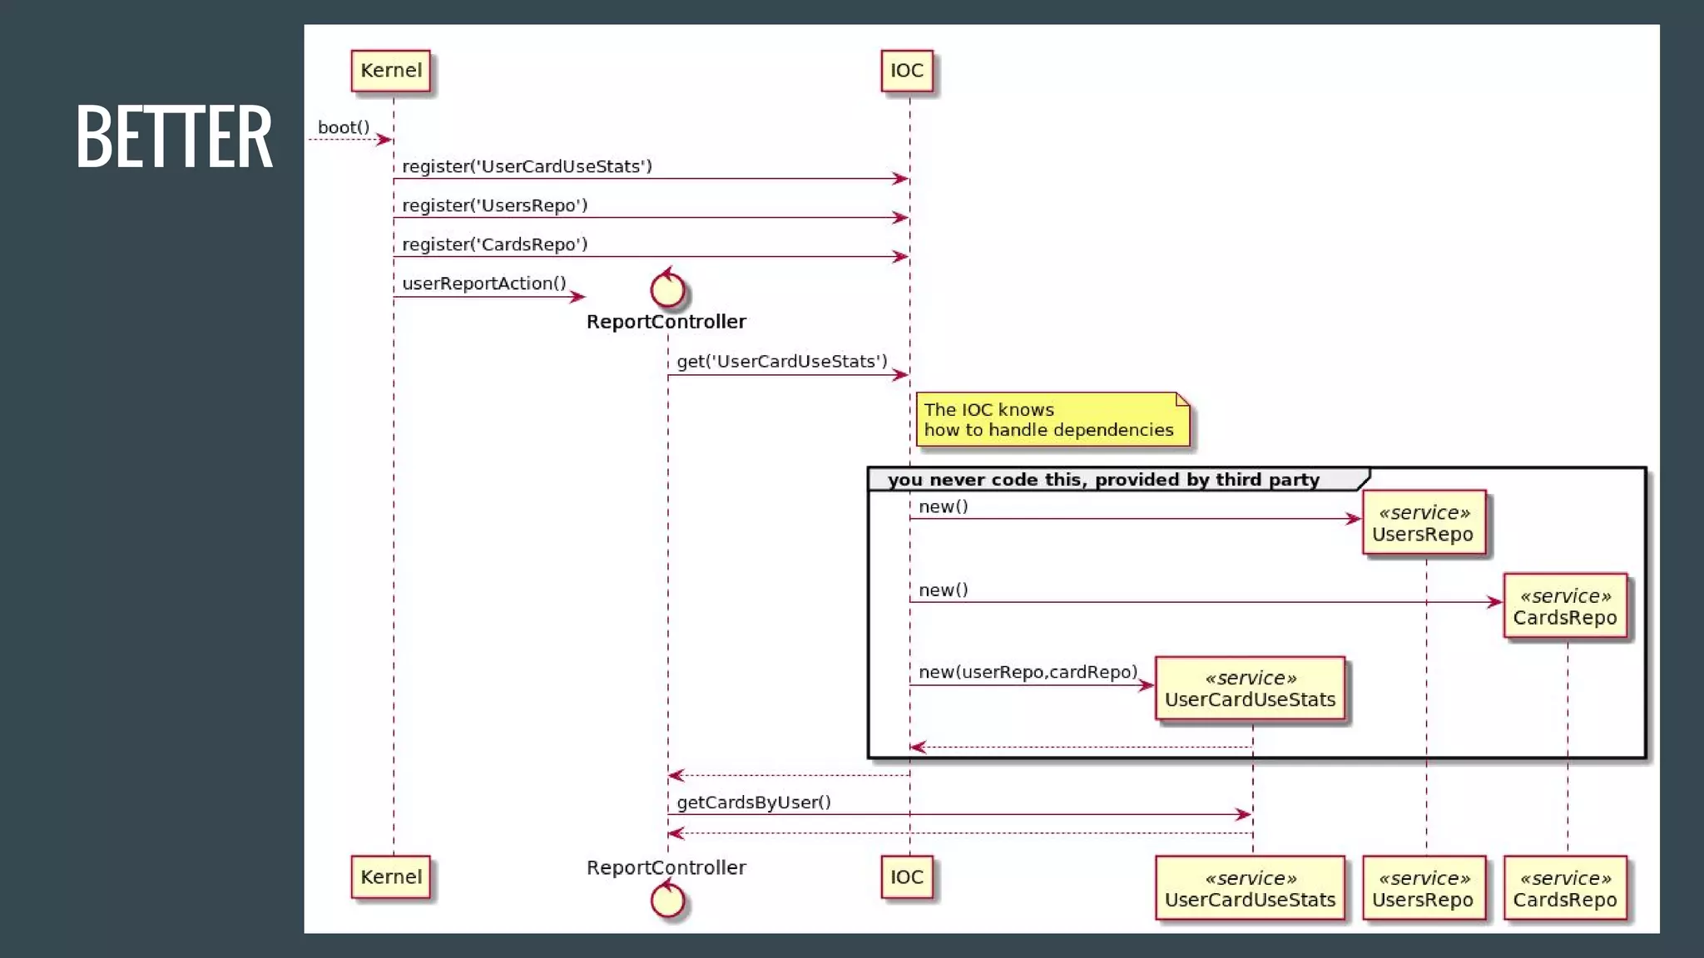
Task: Click the top Kernel participant box
Action: 390,71
